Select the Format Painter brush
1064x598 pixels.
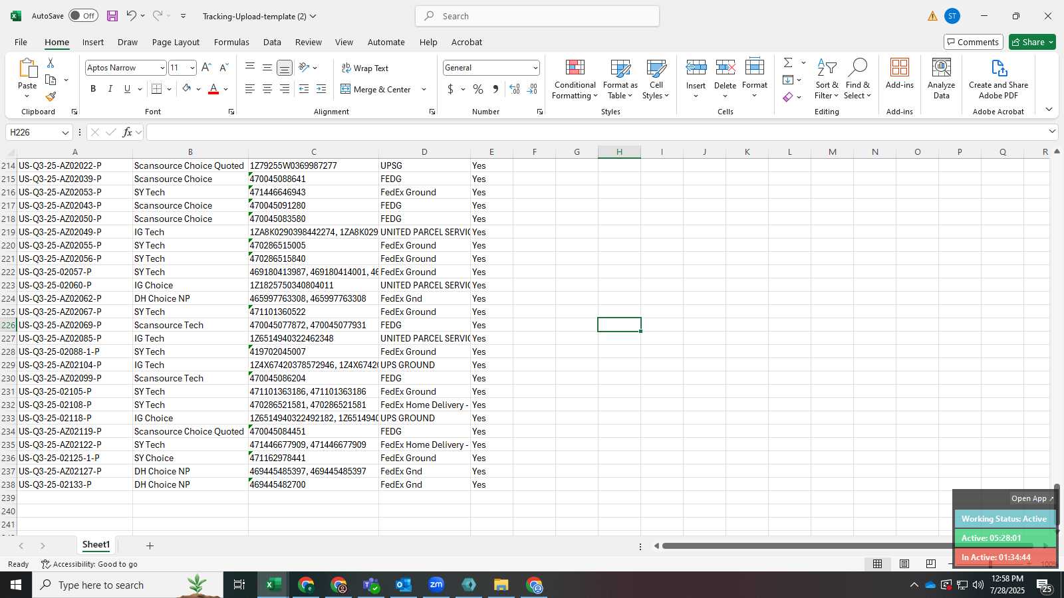[51, 97]
